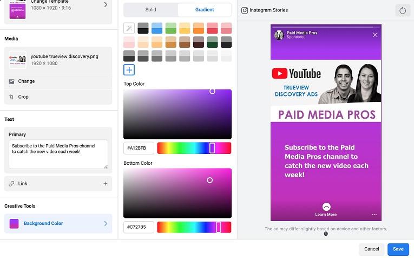Screen dimensions: 414x258
Task: Click the refresh preview icon
Action: 403,11
